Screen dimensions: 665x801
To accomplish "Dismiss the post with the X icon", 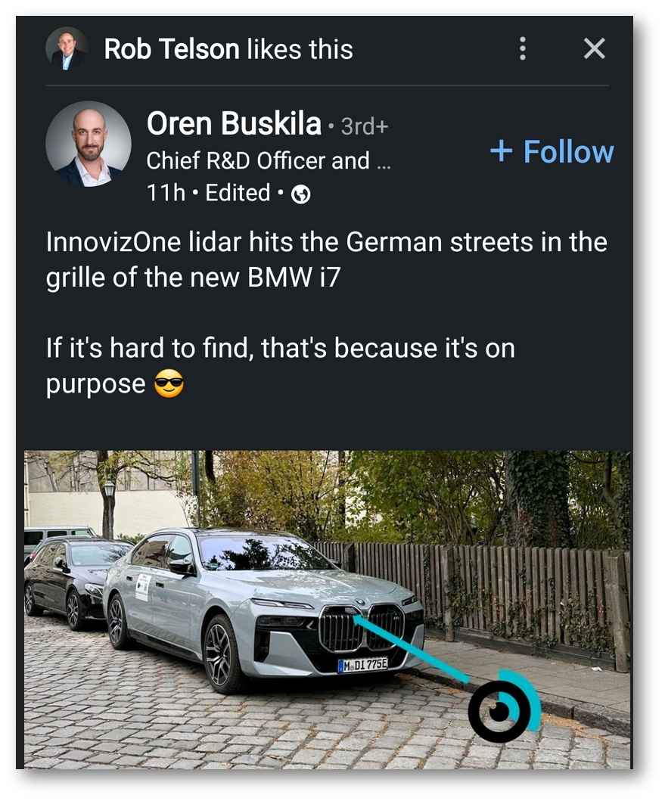I will (x=594, y=48).
